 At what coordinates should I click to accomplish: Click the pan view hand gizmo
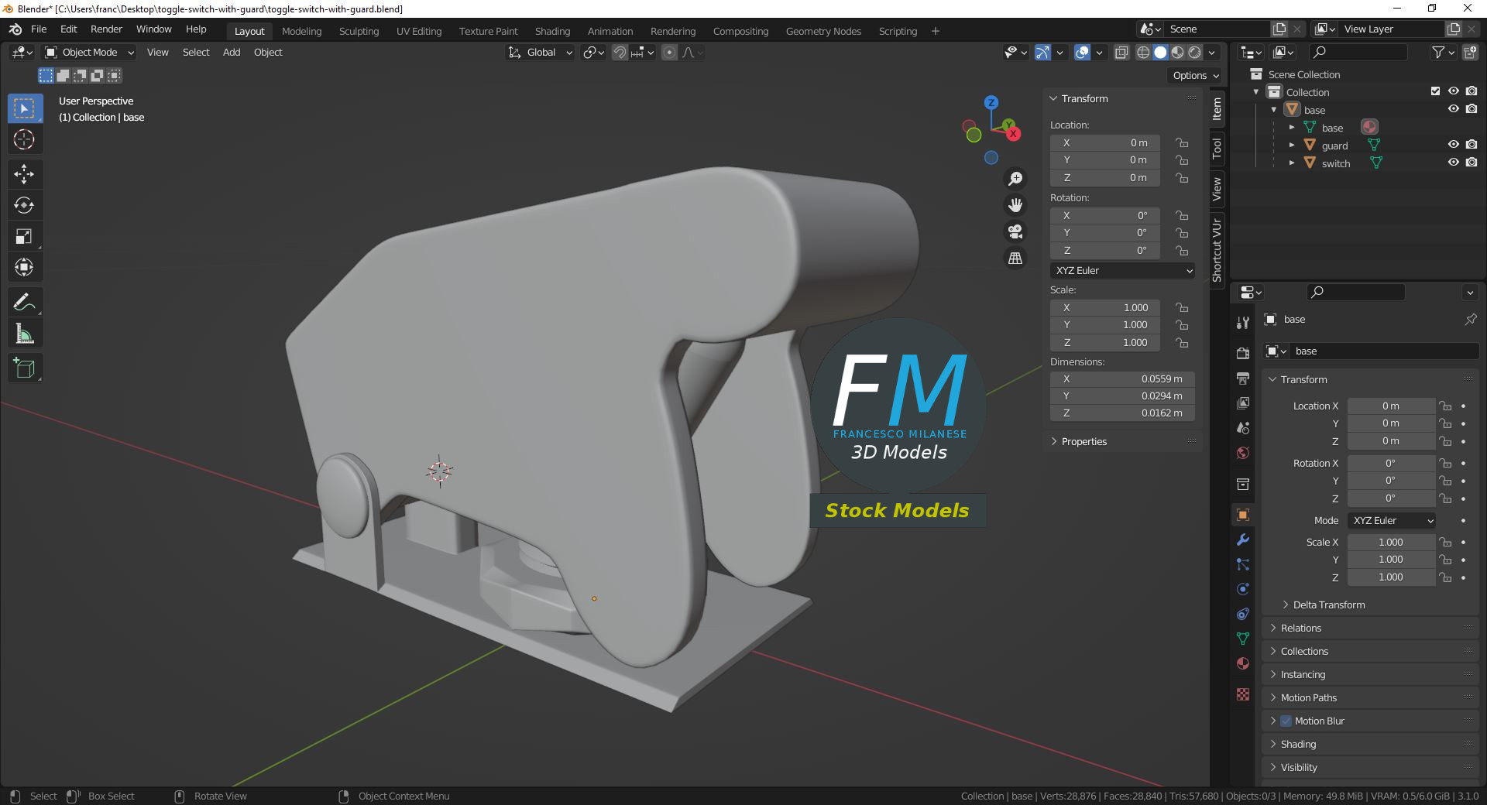point(1015,205)
